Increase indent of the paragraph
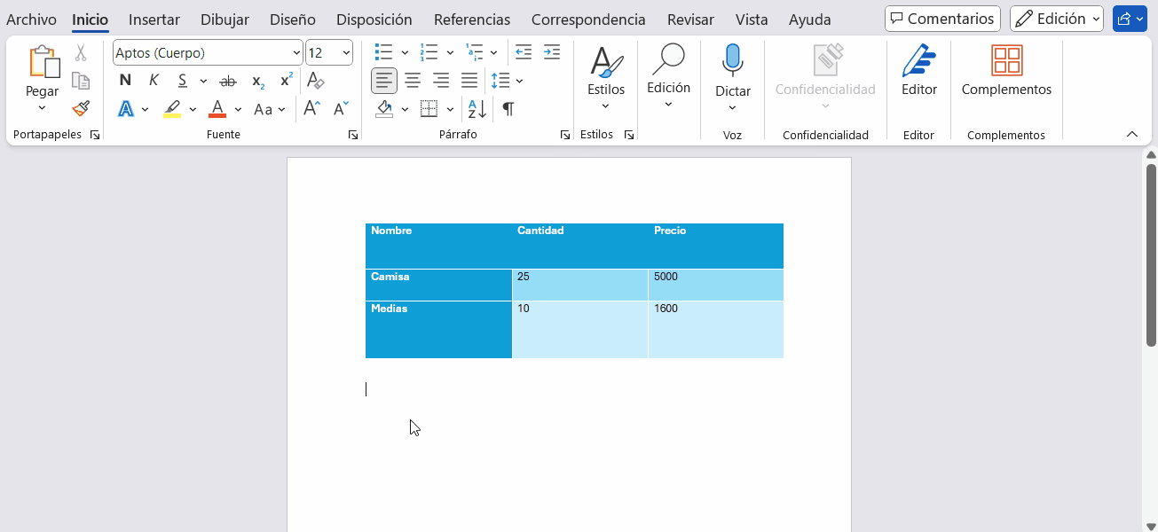This screenshot has height=532, width=1158. coord(552,52)
